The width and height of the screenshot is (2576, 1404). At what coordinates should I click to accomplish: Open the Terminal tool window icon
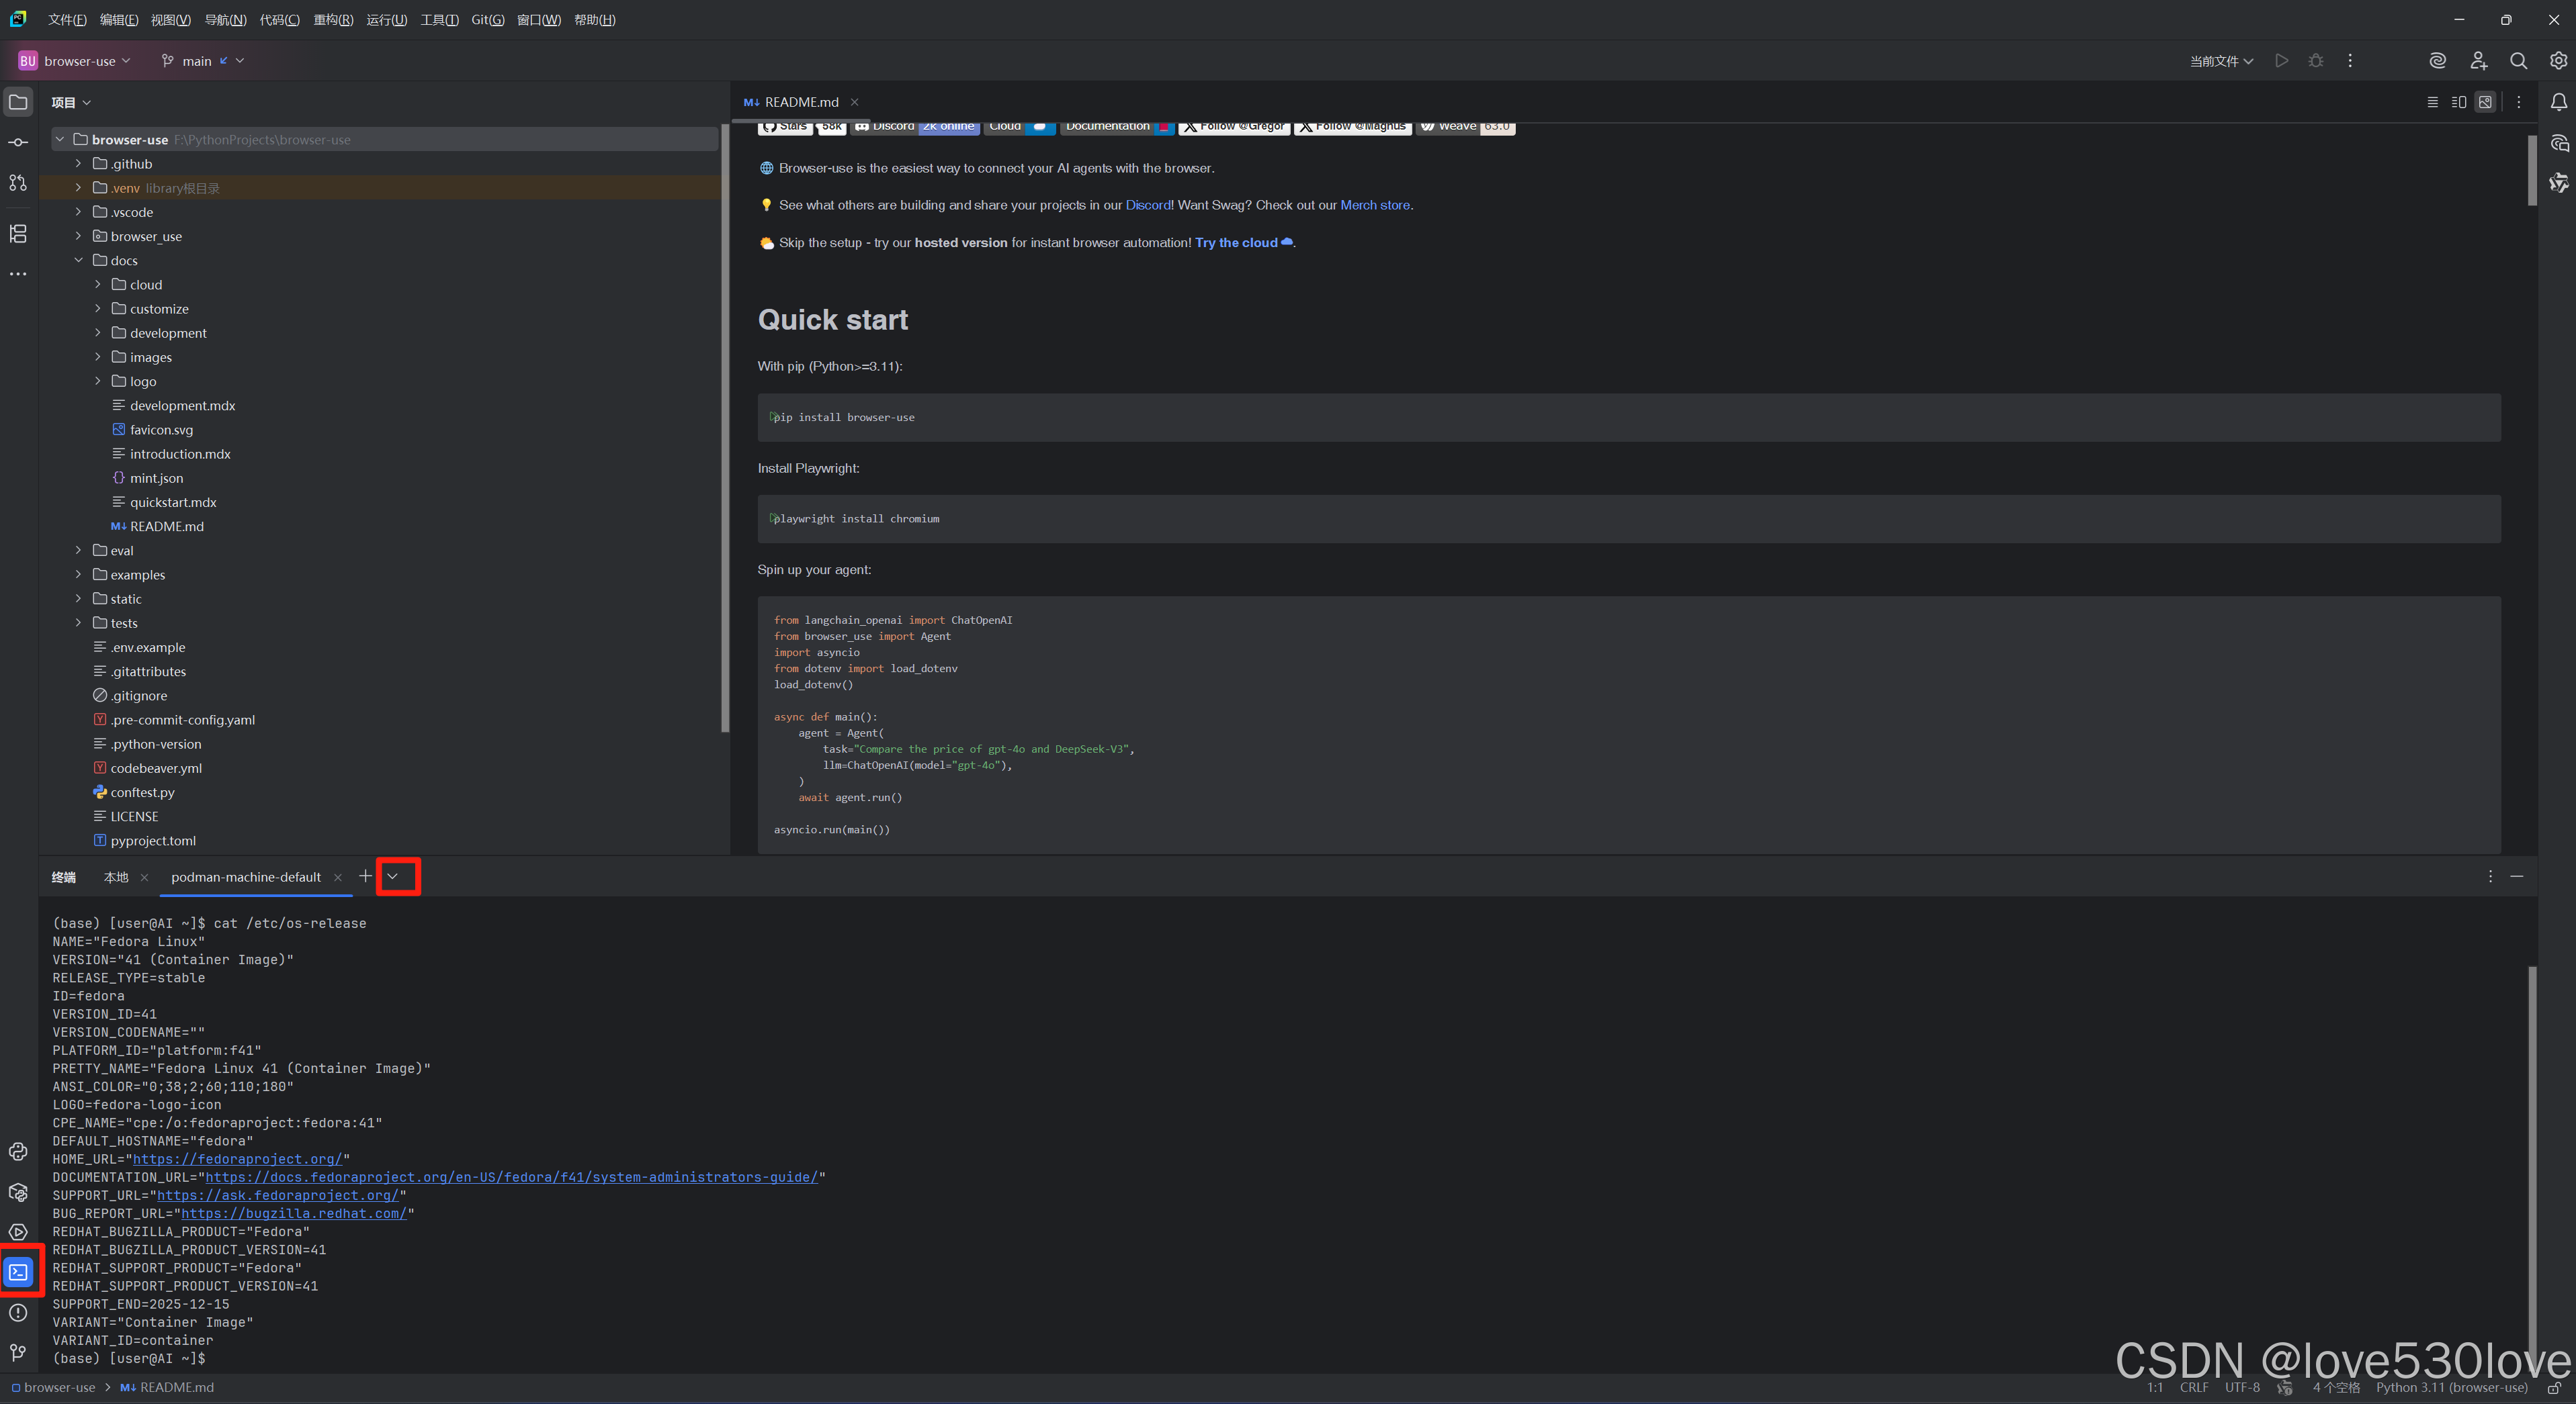tap(19, 1271)
